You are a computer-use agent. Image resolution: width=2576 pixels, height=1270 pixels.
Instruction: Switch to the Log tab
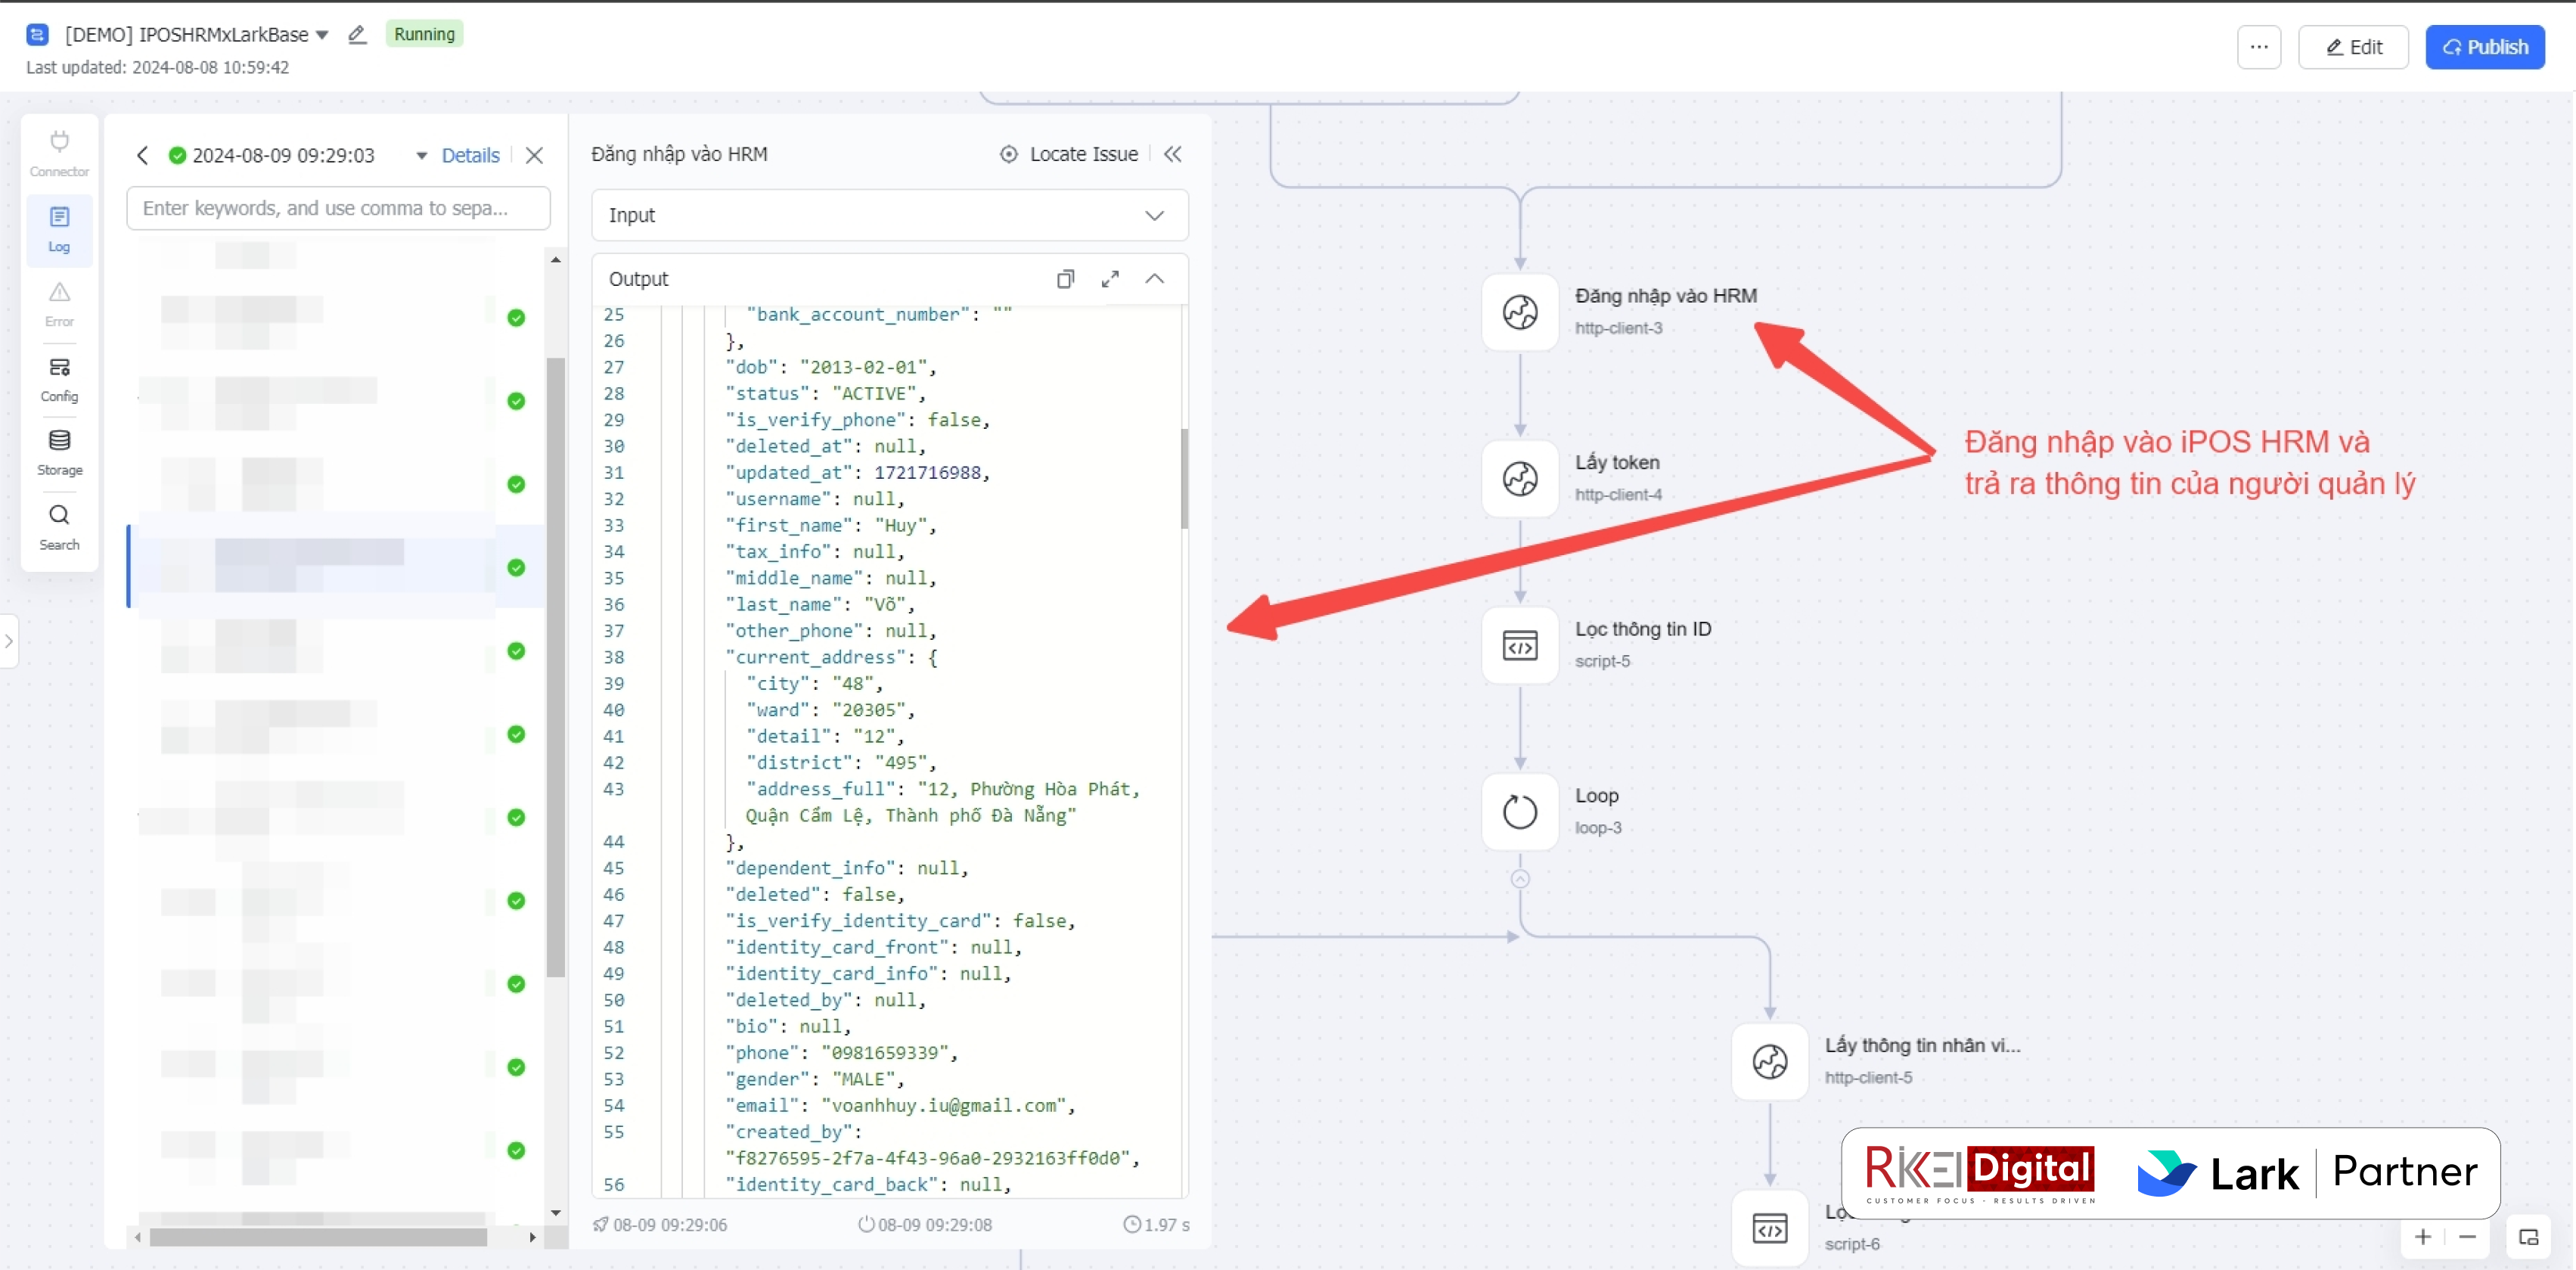(59, 229)
